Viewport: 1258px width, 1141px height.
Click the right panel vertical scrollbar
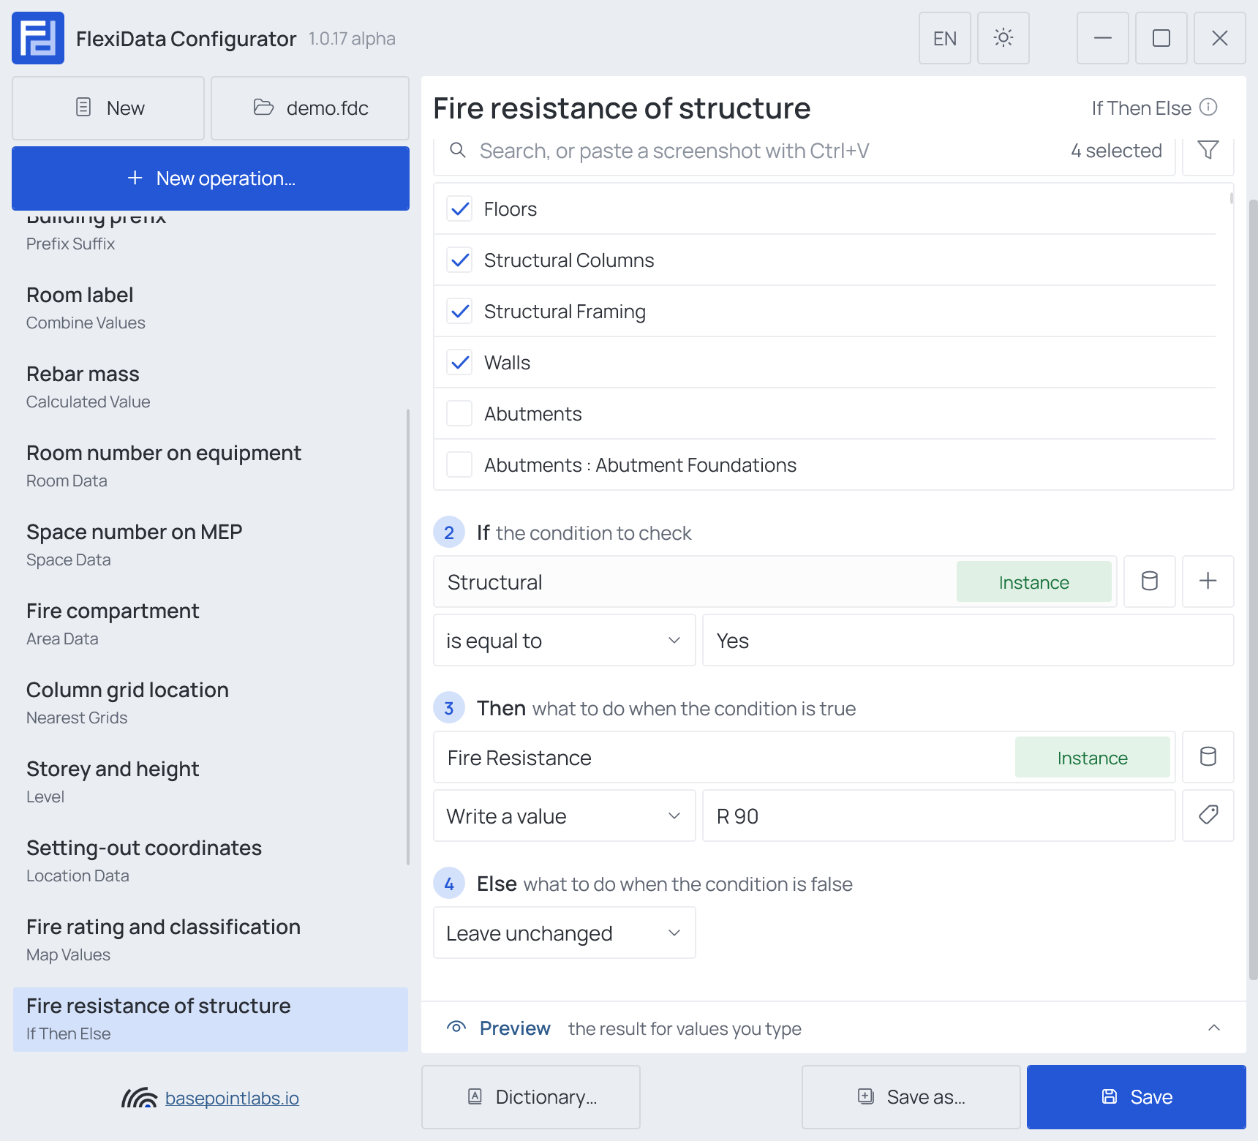(x=1252, y=589)
